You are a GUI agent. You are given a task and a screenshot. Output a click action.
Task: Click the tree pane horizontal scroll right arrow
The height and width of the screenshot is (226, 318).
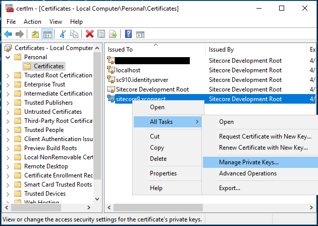(89, 207)
